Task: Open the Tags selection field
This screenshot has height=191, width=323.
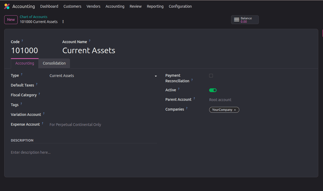Action: pyautogui.click(x=103, y=105)
